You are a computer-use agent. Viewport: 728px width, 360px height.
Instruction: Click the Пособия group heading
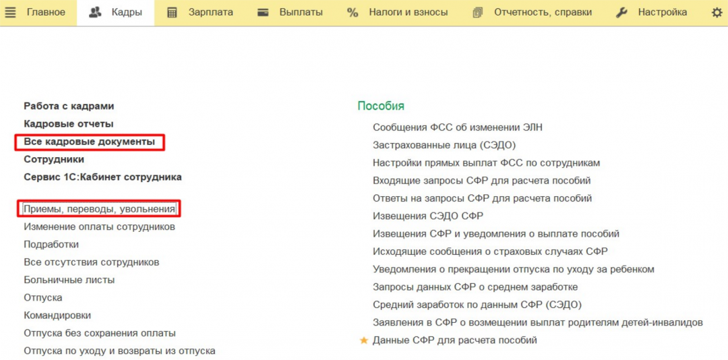point(381,106)
